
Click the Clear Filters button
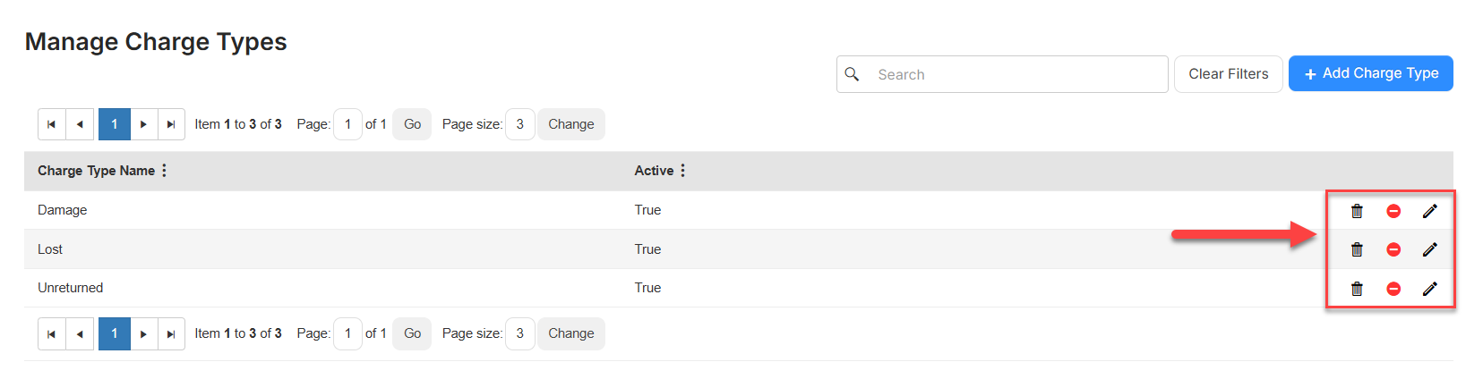click(1228, 74)
